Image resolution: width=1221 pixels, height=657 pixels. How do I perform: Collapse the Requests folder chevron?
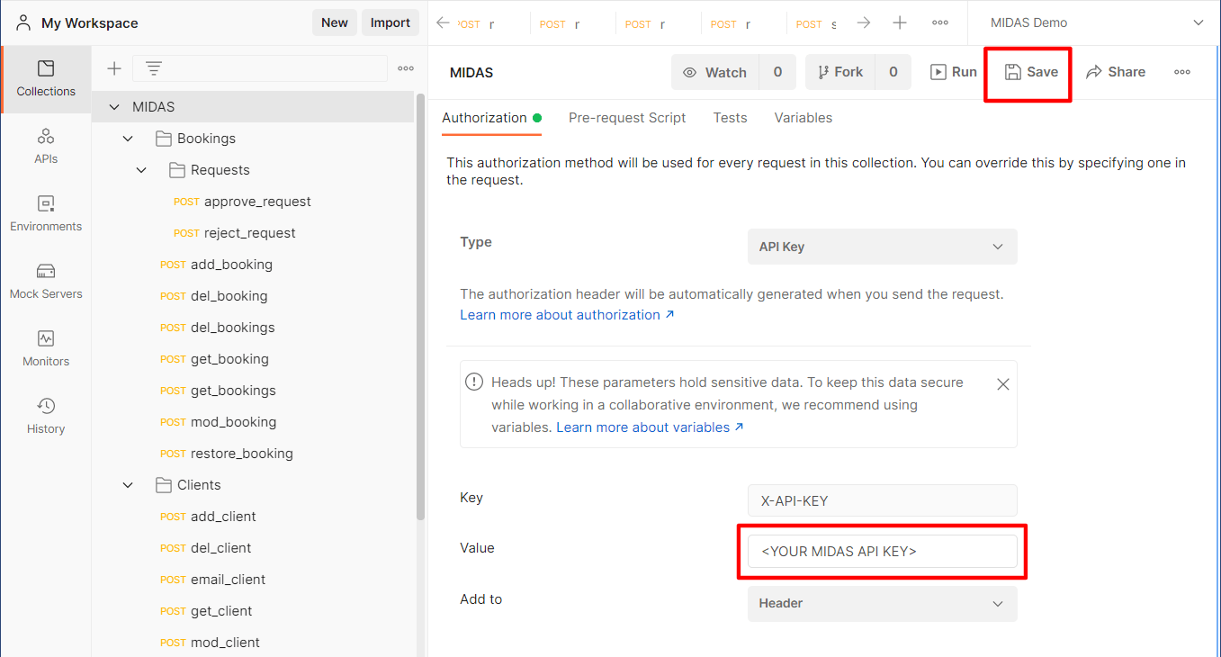(141, 170)
